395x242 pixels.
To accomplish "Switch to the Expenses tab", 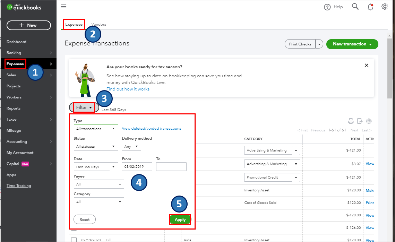I will click(74, 24).
